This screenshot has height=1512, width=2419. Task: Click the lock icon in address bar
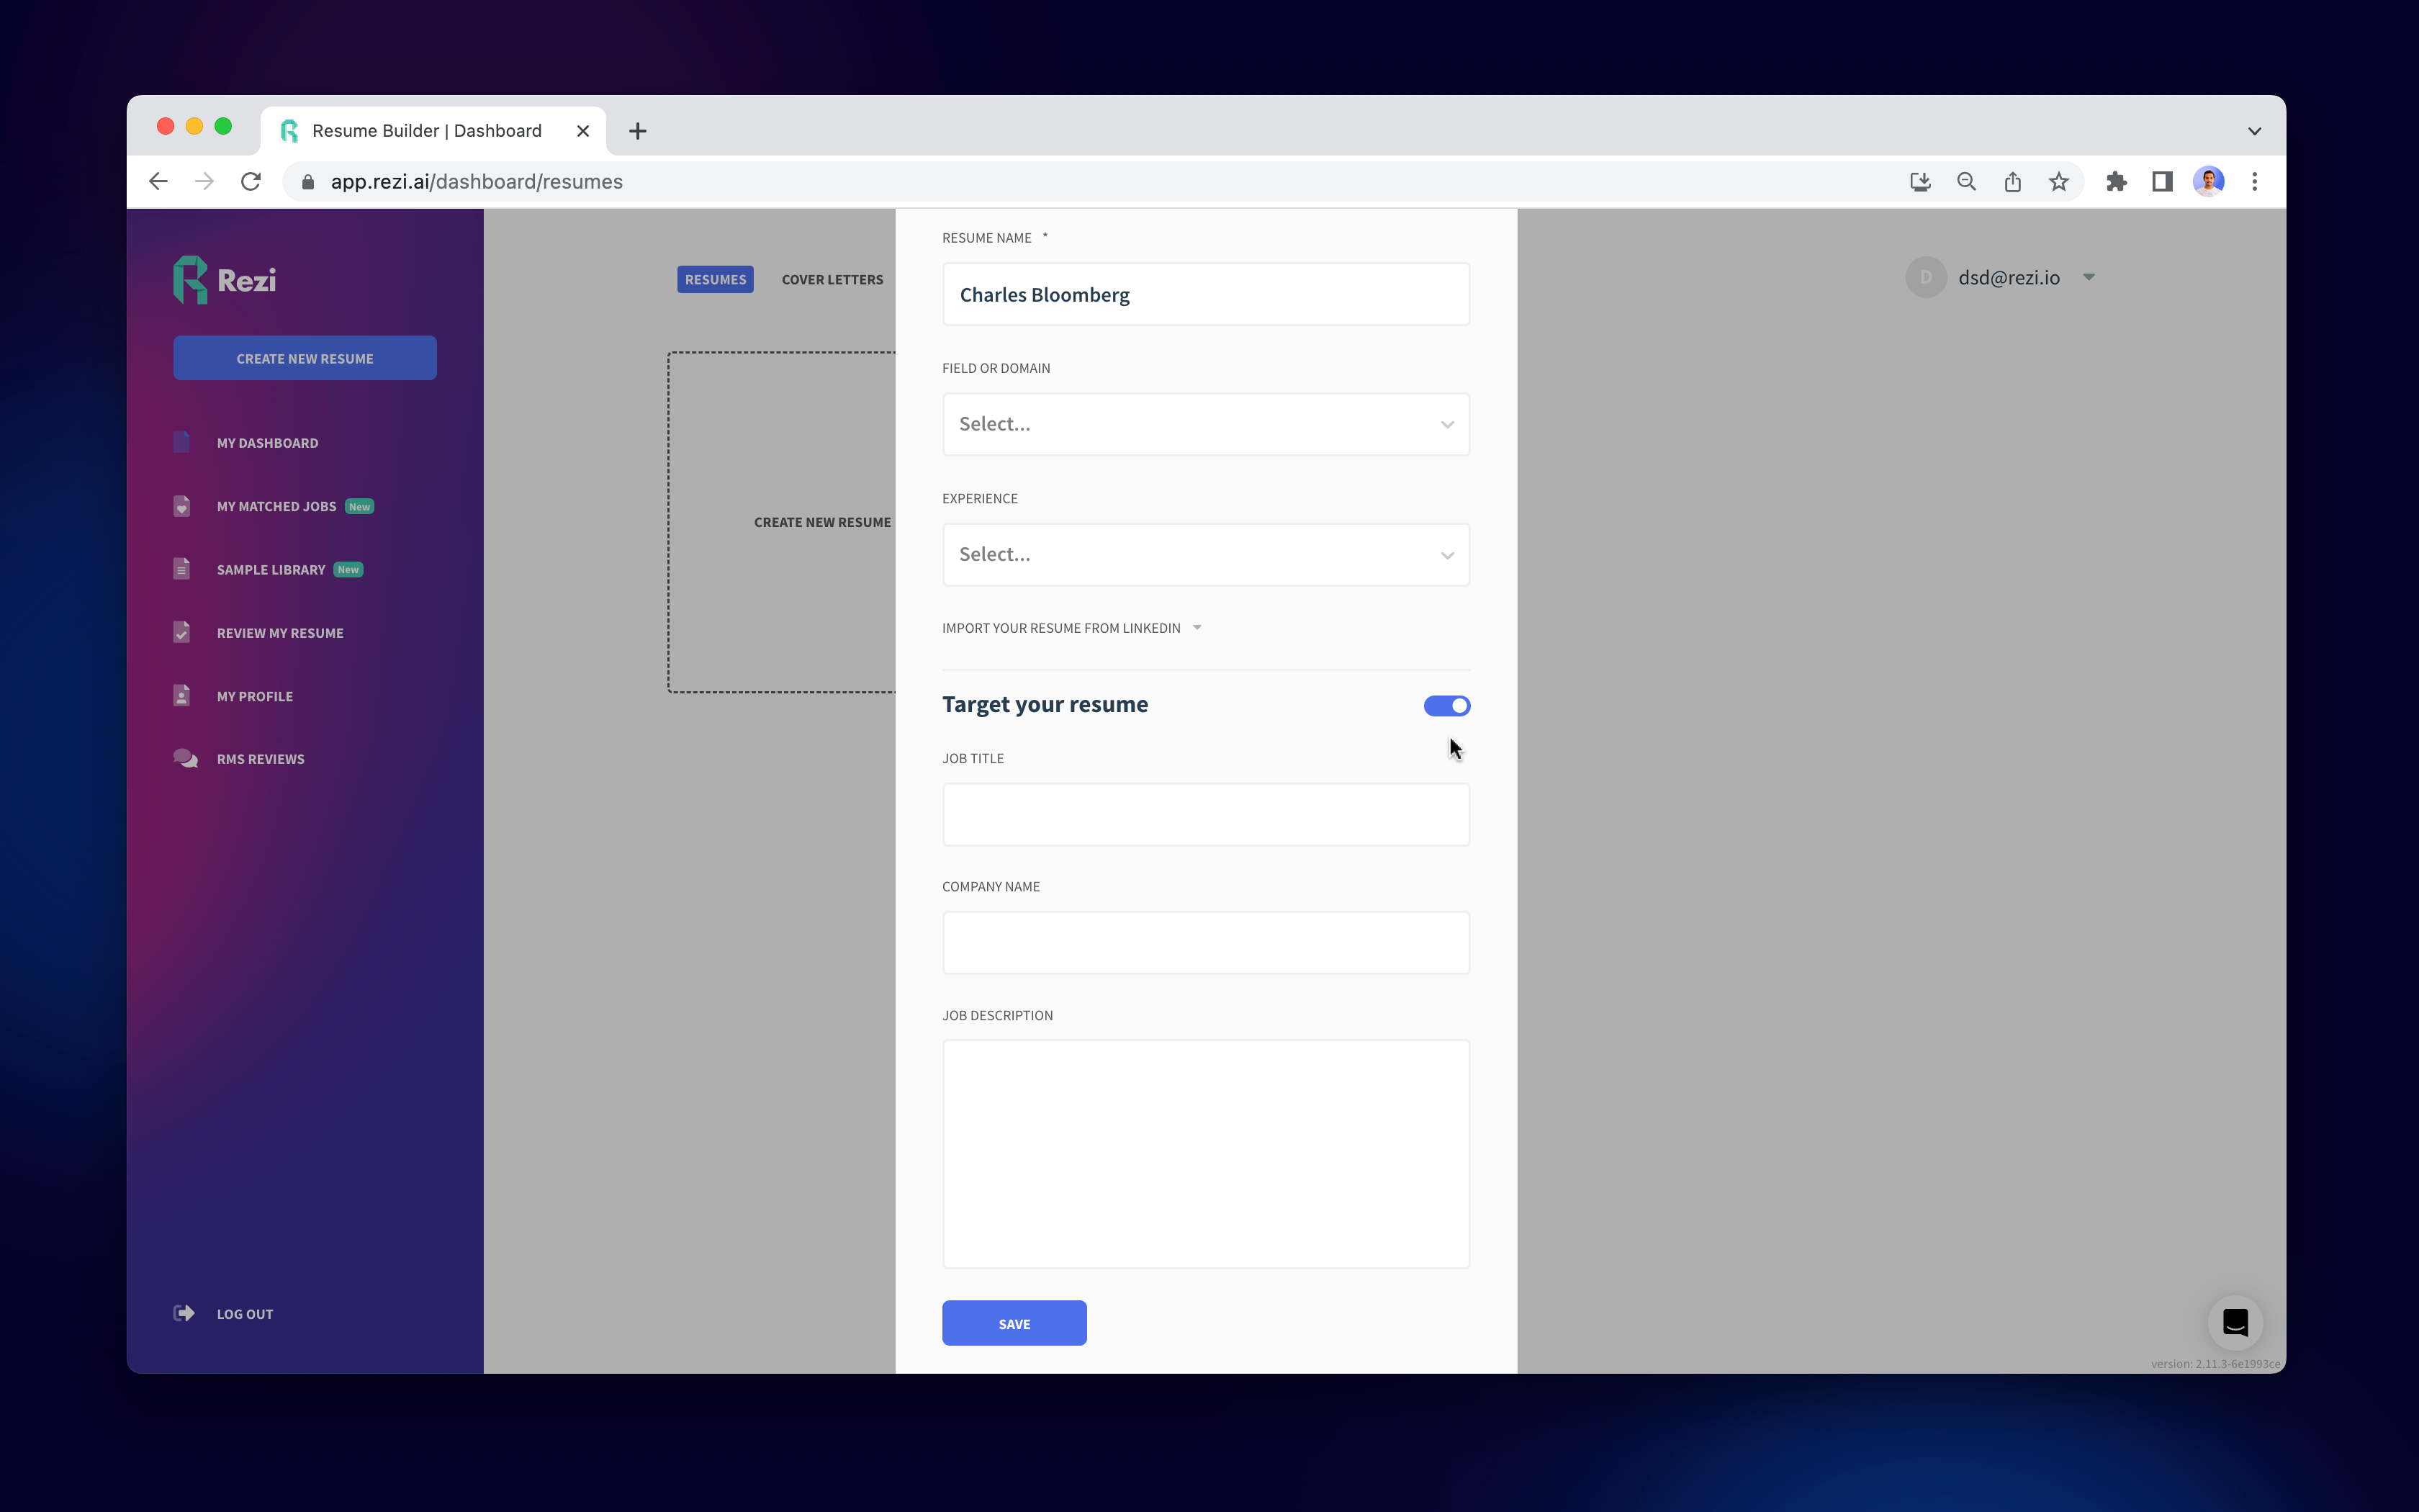point(308,182)
